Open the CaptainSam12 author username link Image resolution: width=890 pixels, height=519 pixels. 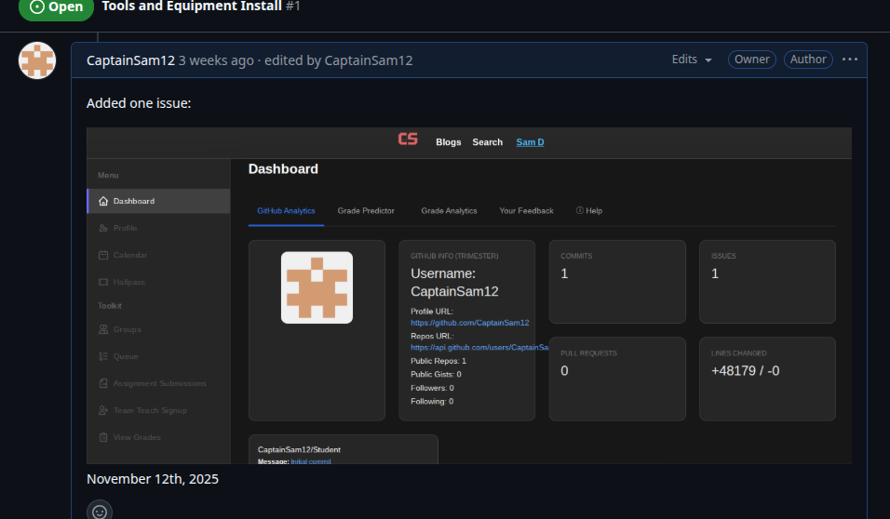pos(130,60)
